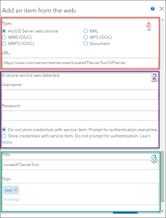Screen dimensions: 166x218
Task: Select the WMS (OGC) service type
Action: [x=4, y=37]
